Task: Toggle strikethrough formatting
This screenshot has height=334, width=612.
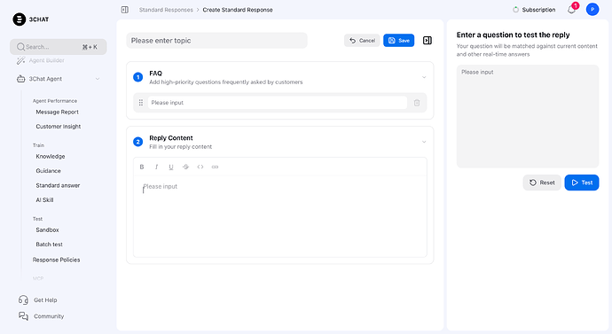Action: pyautogui.click(x=185, y=167)
